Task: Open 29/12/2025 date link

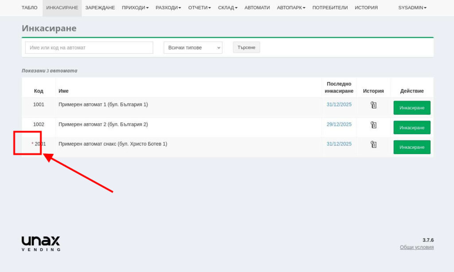Action: point(339,124)
